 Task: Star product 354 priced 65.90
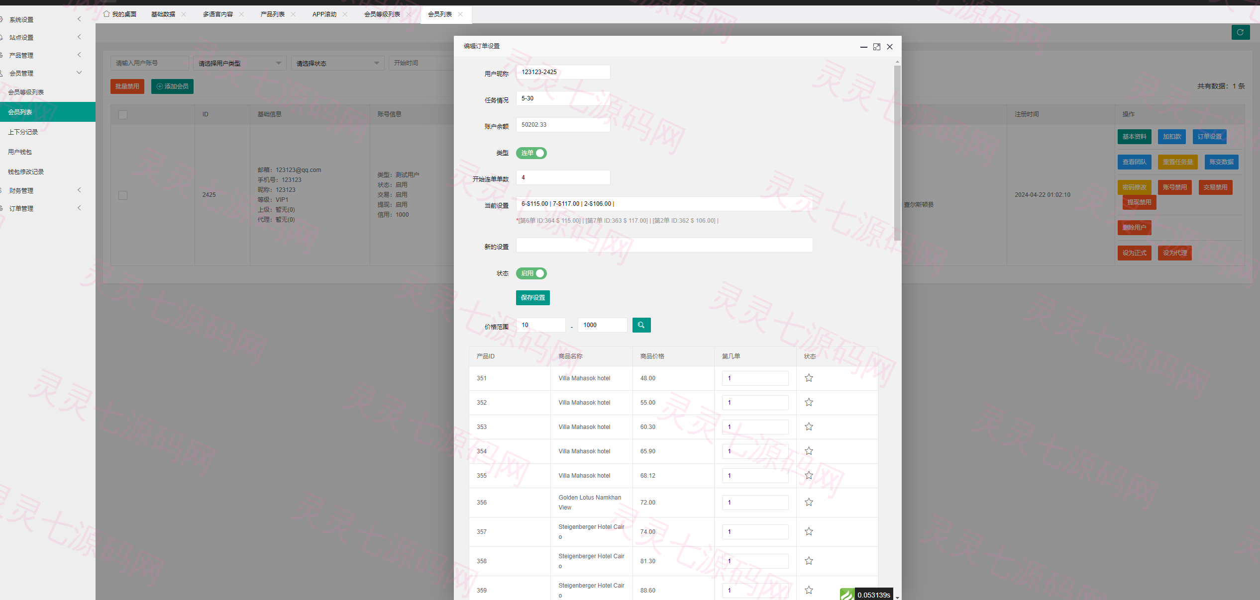tap(809, 451)
